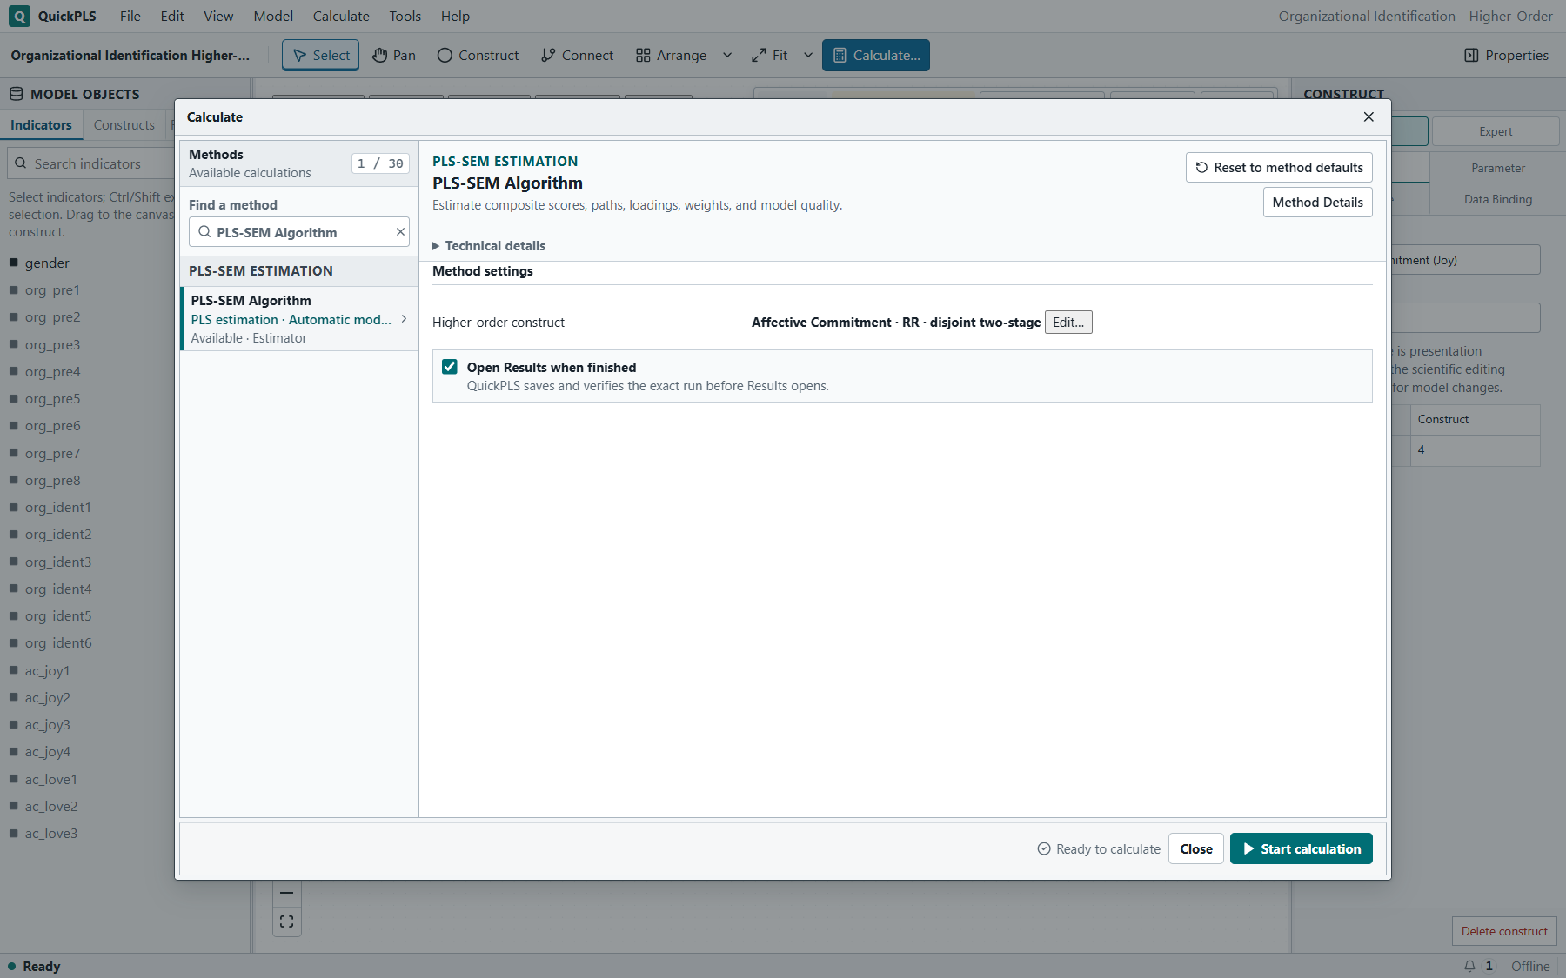Open the Data Binding tab
The width and height of the screenshot is (1566, 978).
pos(1497,199)
